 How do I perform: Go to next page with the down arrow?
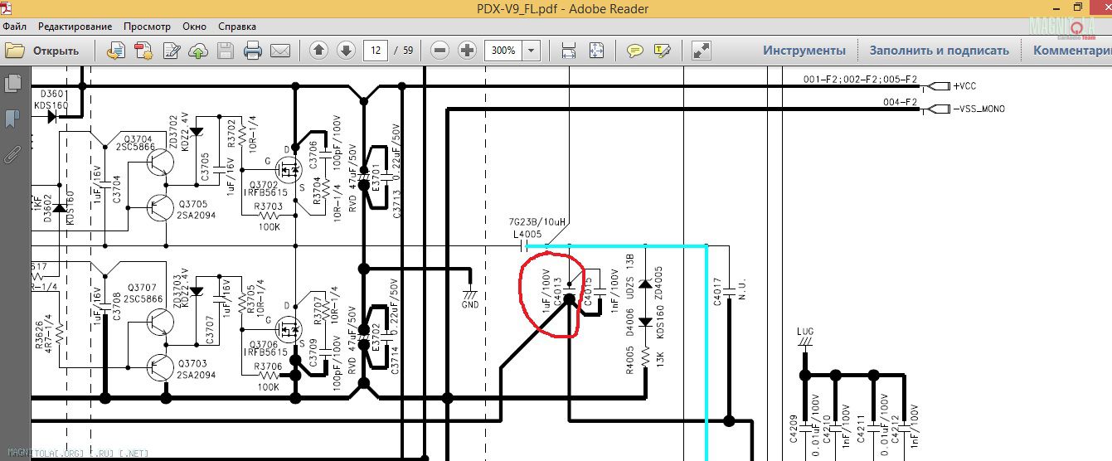pyautogui.click(x=345, y=51)
